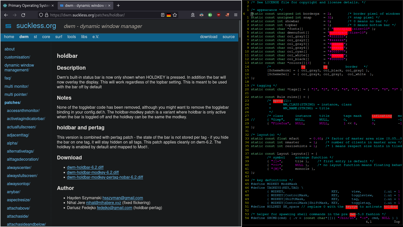This screenshot has height=227, width=403.
Task: Download dwm-holdbar-modkey-6.2.diff
Action: coord(93,173)
